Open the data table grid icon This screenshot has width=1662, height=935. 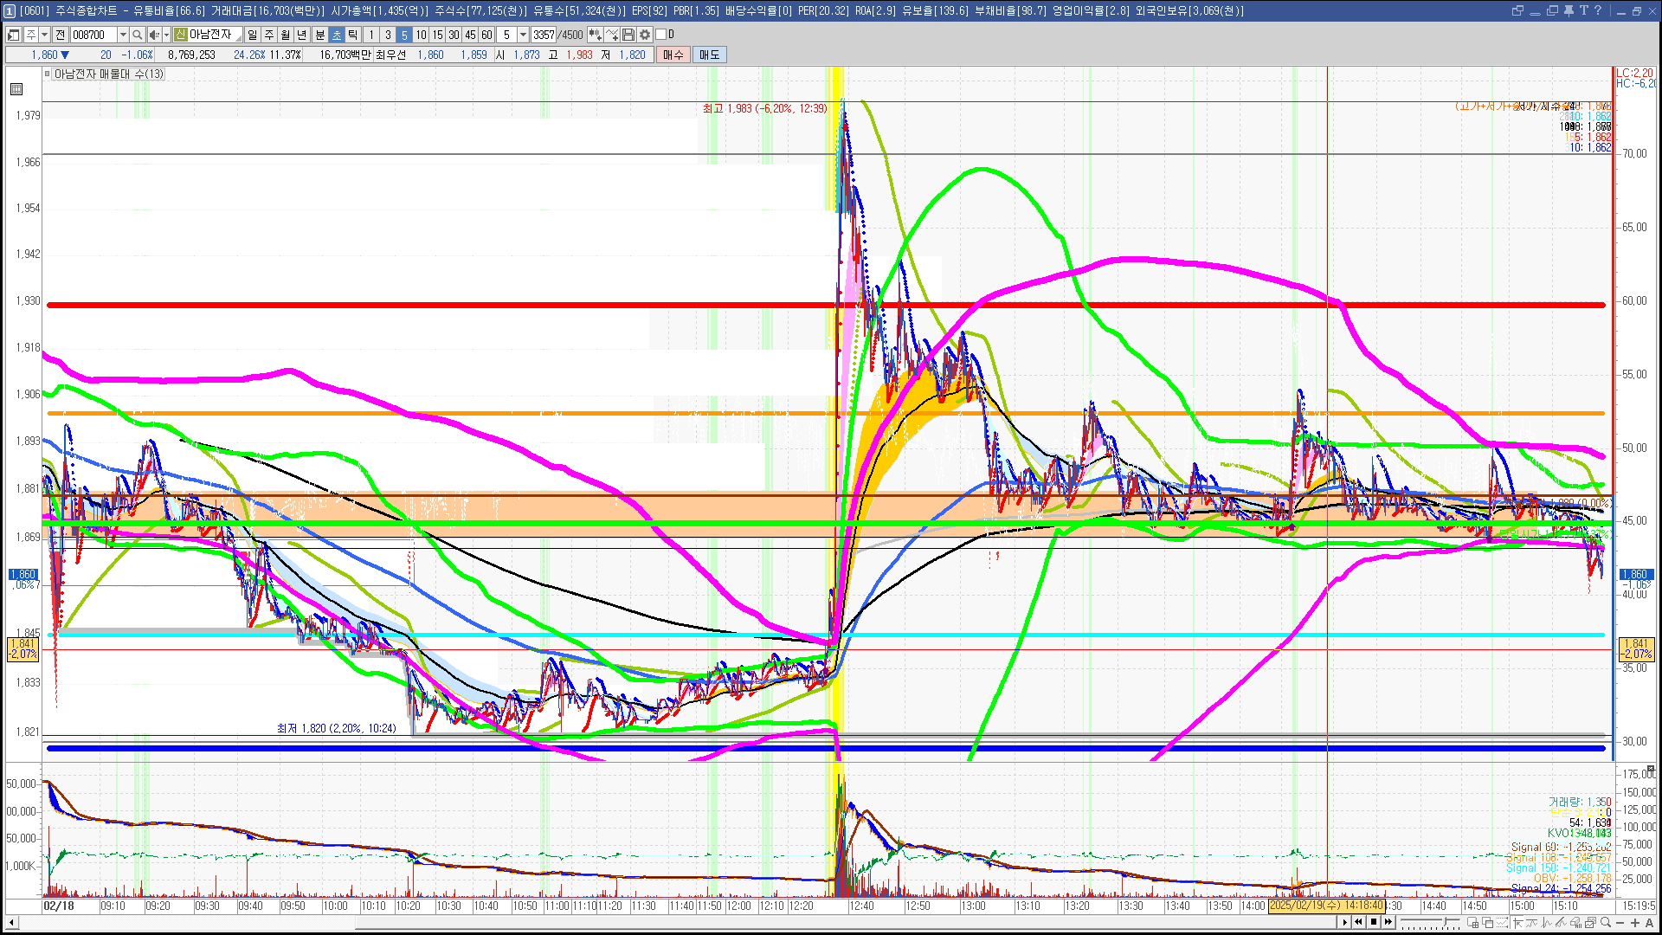[16, 89]
